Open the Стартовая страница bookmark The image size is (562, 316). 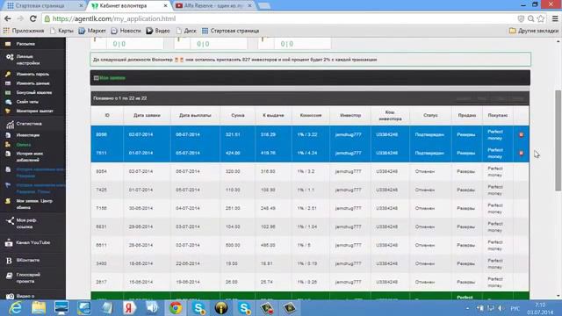click(x=230, y=31)
